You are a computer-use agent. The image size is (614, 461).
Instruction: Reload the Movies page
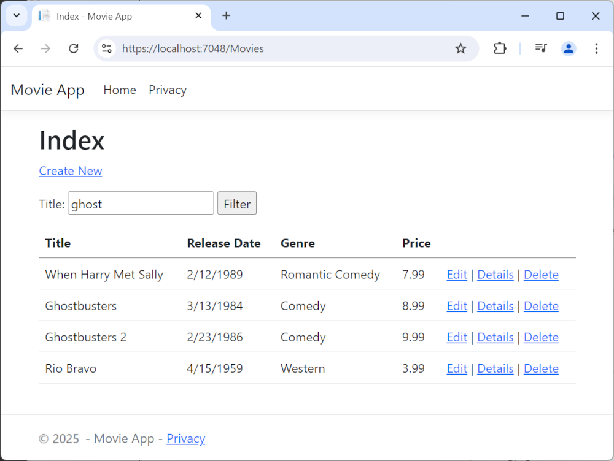(73, 48)
